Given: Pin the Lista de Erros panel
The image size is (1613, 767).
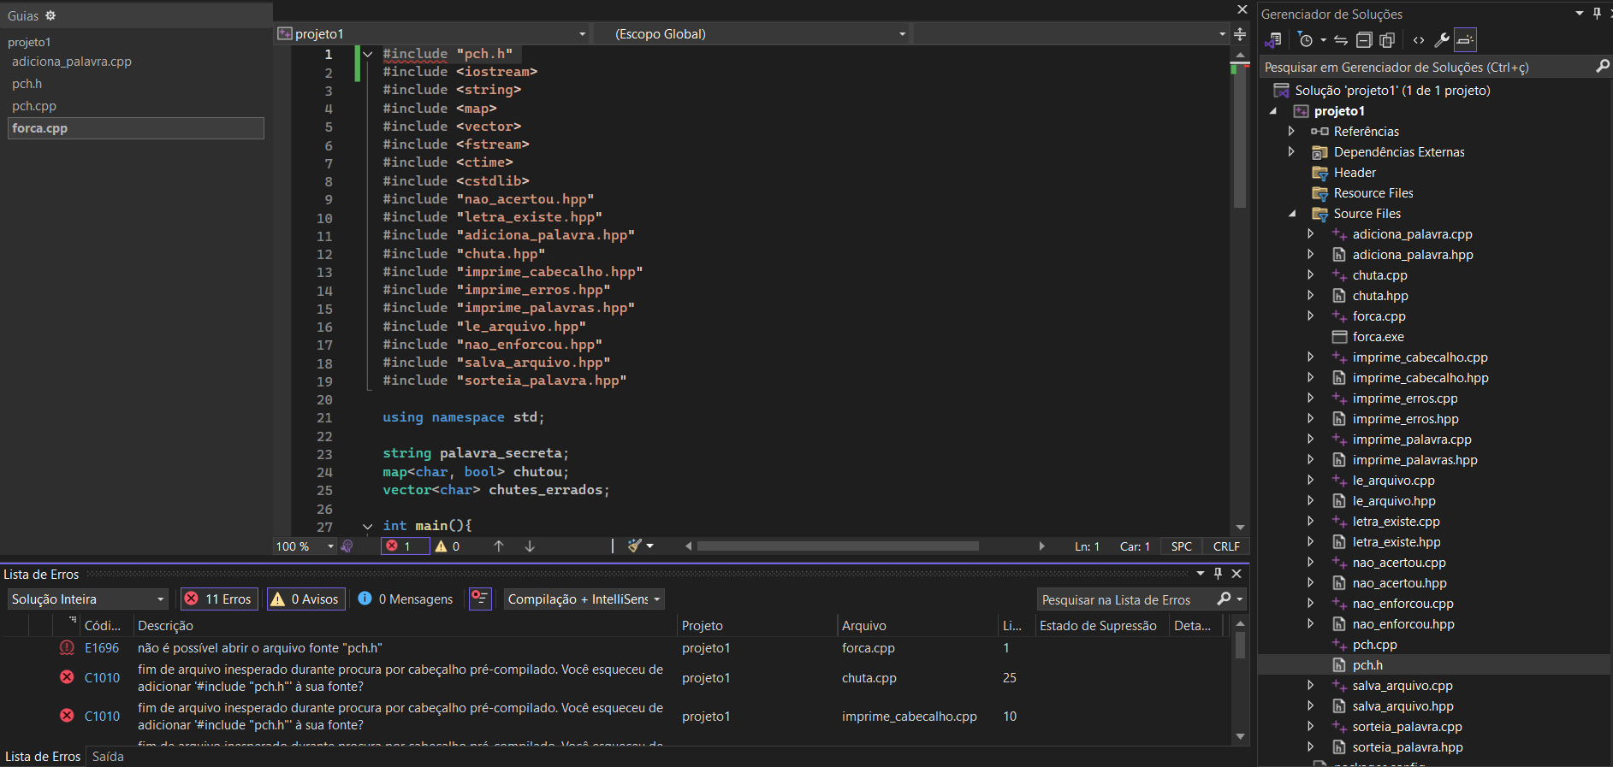Looking at the screenshot, I should pyautogui.click(x=1219, y=574).
